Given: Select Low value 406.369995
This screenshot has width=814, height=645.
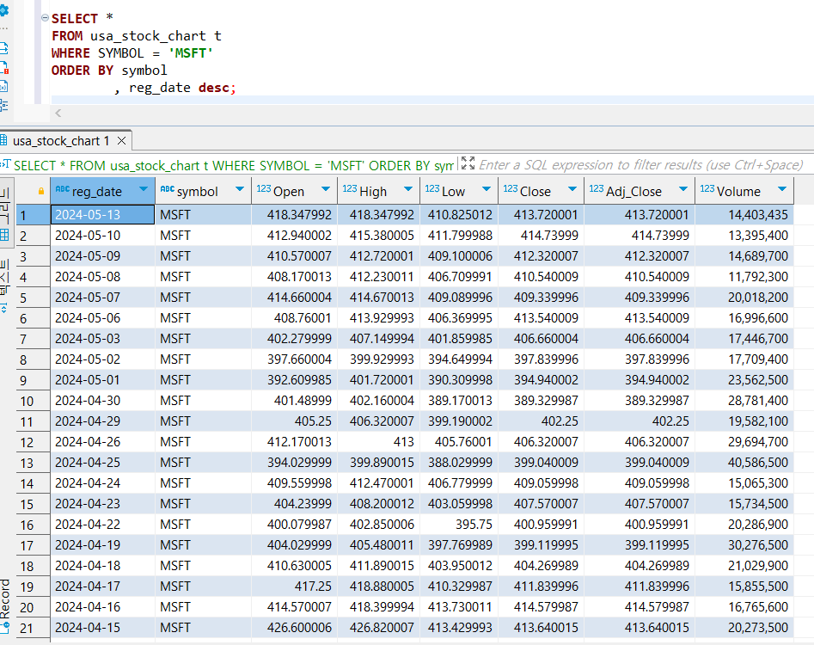Looking at the screenshot, I should [459, 318].
